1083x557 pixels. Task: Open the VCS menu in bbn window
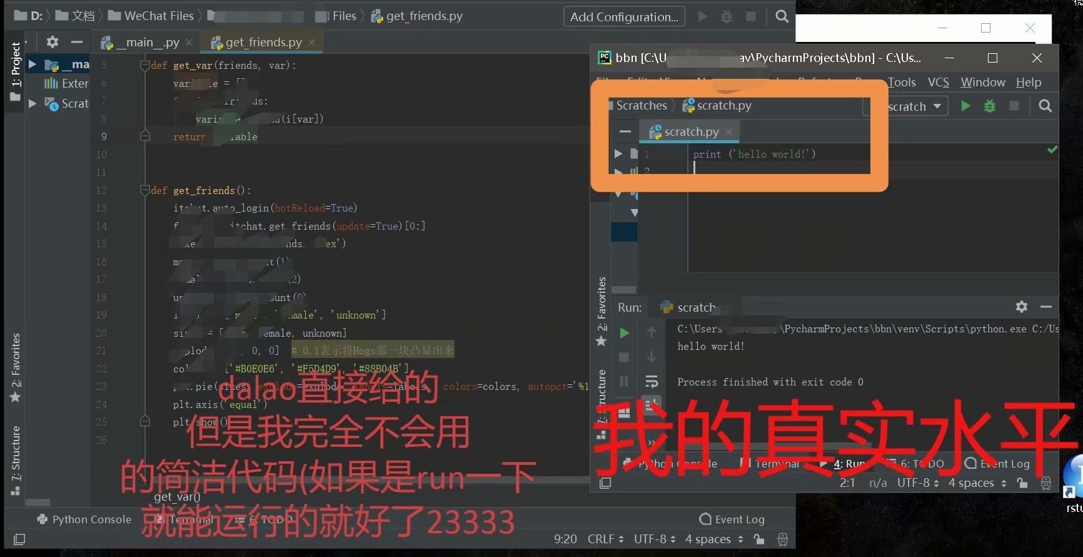[x=938, y=82]
